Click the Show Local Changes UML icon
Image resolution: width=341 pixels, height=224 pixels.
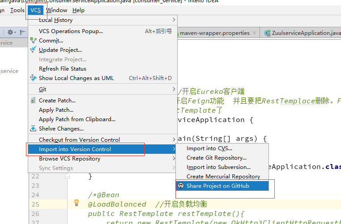click(x=33, y=78)
